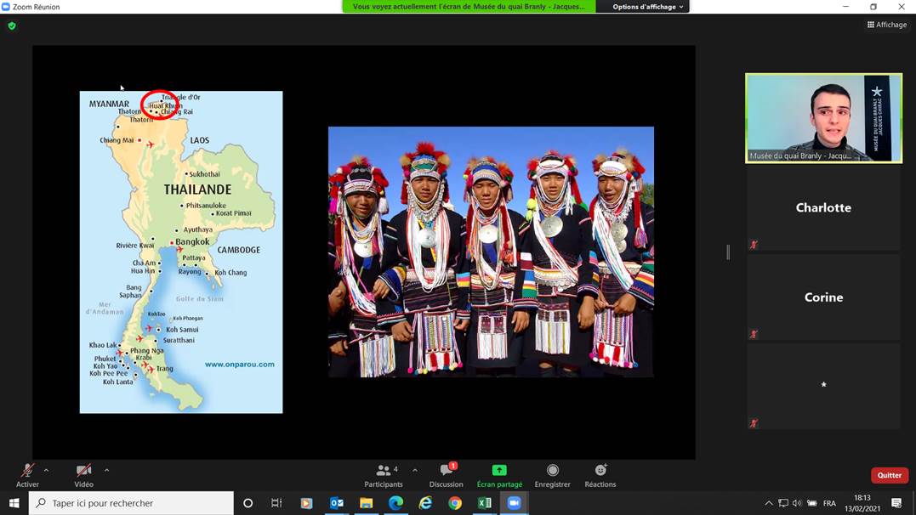
Task: Open the Discussion chat panel
Action: coord(447,475)
